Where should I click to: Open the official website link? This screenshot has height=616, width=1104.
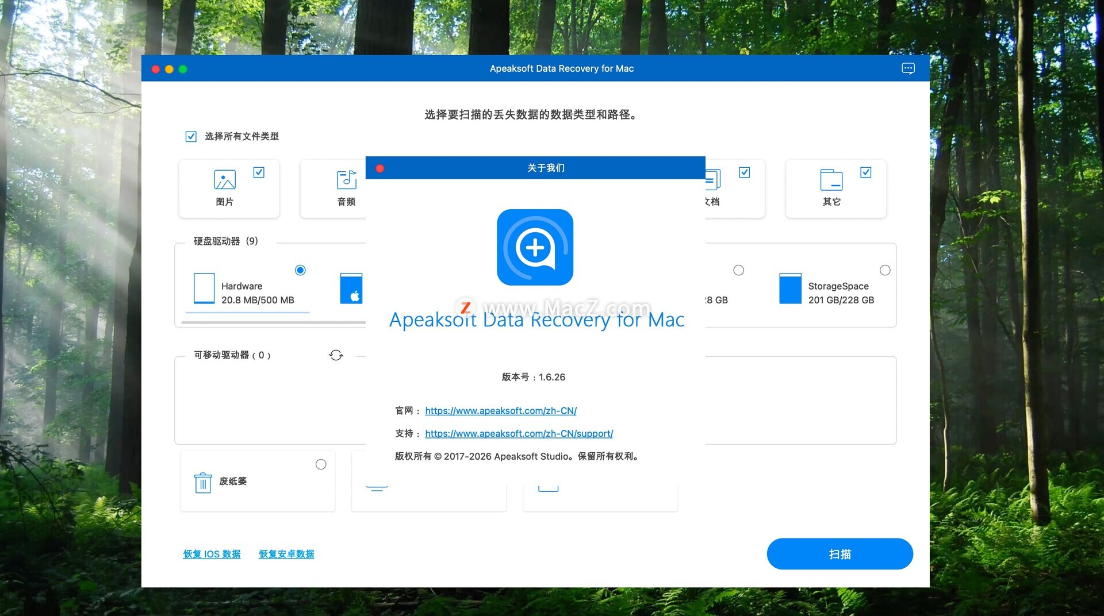500,411
